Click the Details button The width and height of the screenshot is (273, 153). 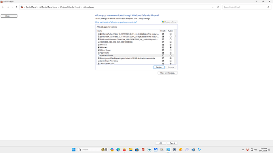[x=159, y=67]
